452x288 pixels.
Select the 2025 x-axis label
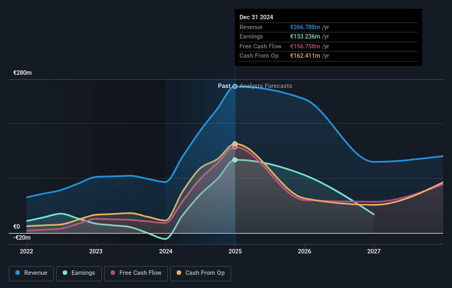[x=235, y=251]
